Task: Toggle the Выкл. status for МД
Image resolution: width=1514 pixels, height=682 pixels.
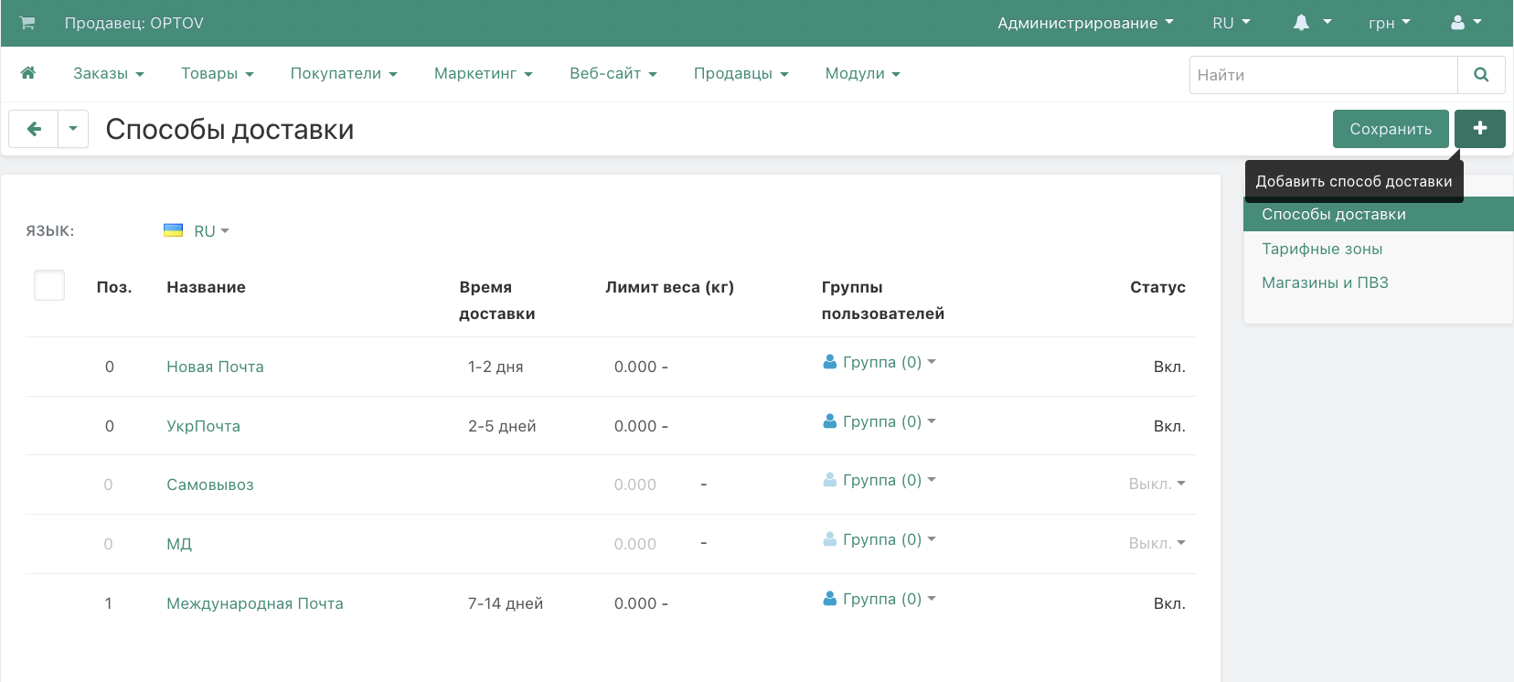Action: pyautogui.click(x=1157, y=543)
